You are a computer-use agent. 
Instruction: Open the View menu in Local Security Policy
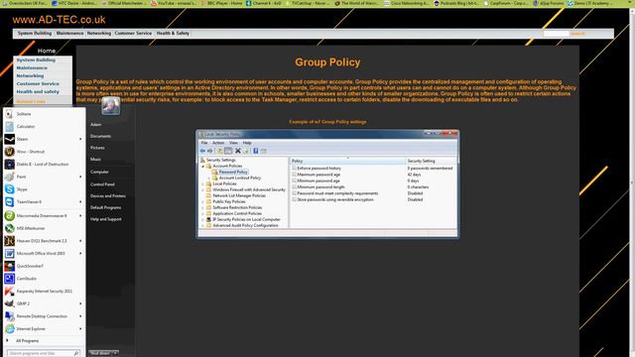(234, 143)
